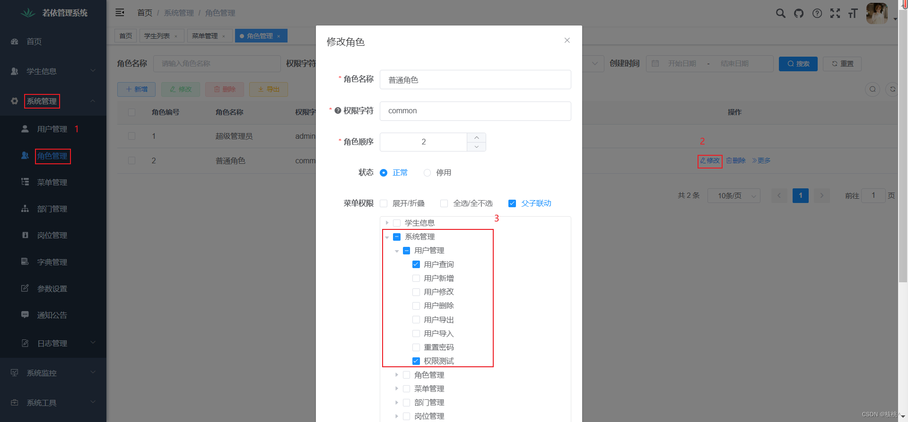Uncheck the 父子联动 checkbox
The width and height of the screenshot is (908, 422).
point(512,203)
